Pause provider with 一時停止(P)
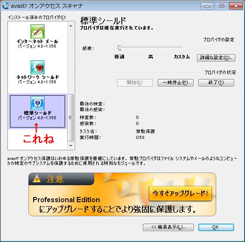 point(176,83)
